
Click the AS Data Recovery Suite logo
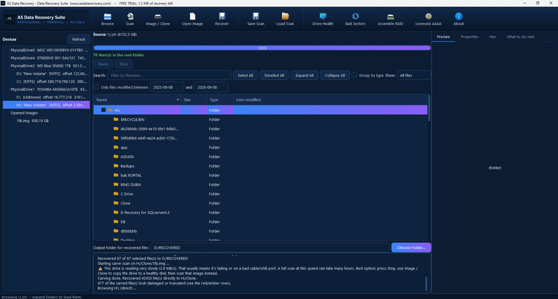[9, 19]
